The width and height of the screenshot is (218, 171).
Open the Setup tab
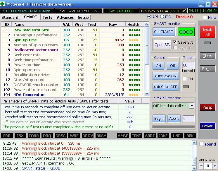[x=83, y=17]
